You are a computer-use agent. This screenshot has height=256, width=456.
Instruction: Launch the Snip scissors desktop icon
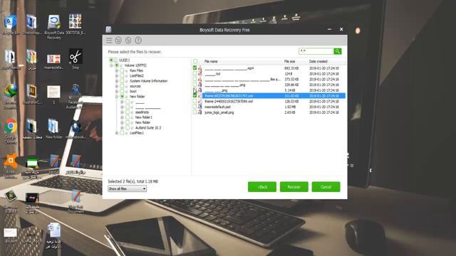tap(76, 59)
